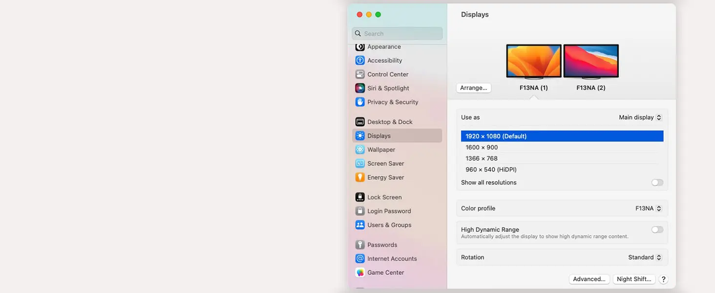Select the 1600 × 900 resolution option
Image resolution: width=715 pixels, height=293 pixels.
point(562,147)
